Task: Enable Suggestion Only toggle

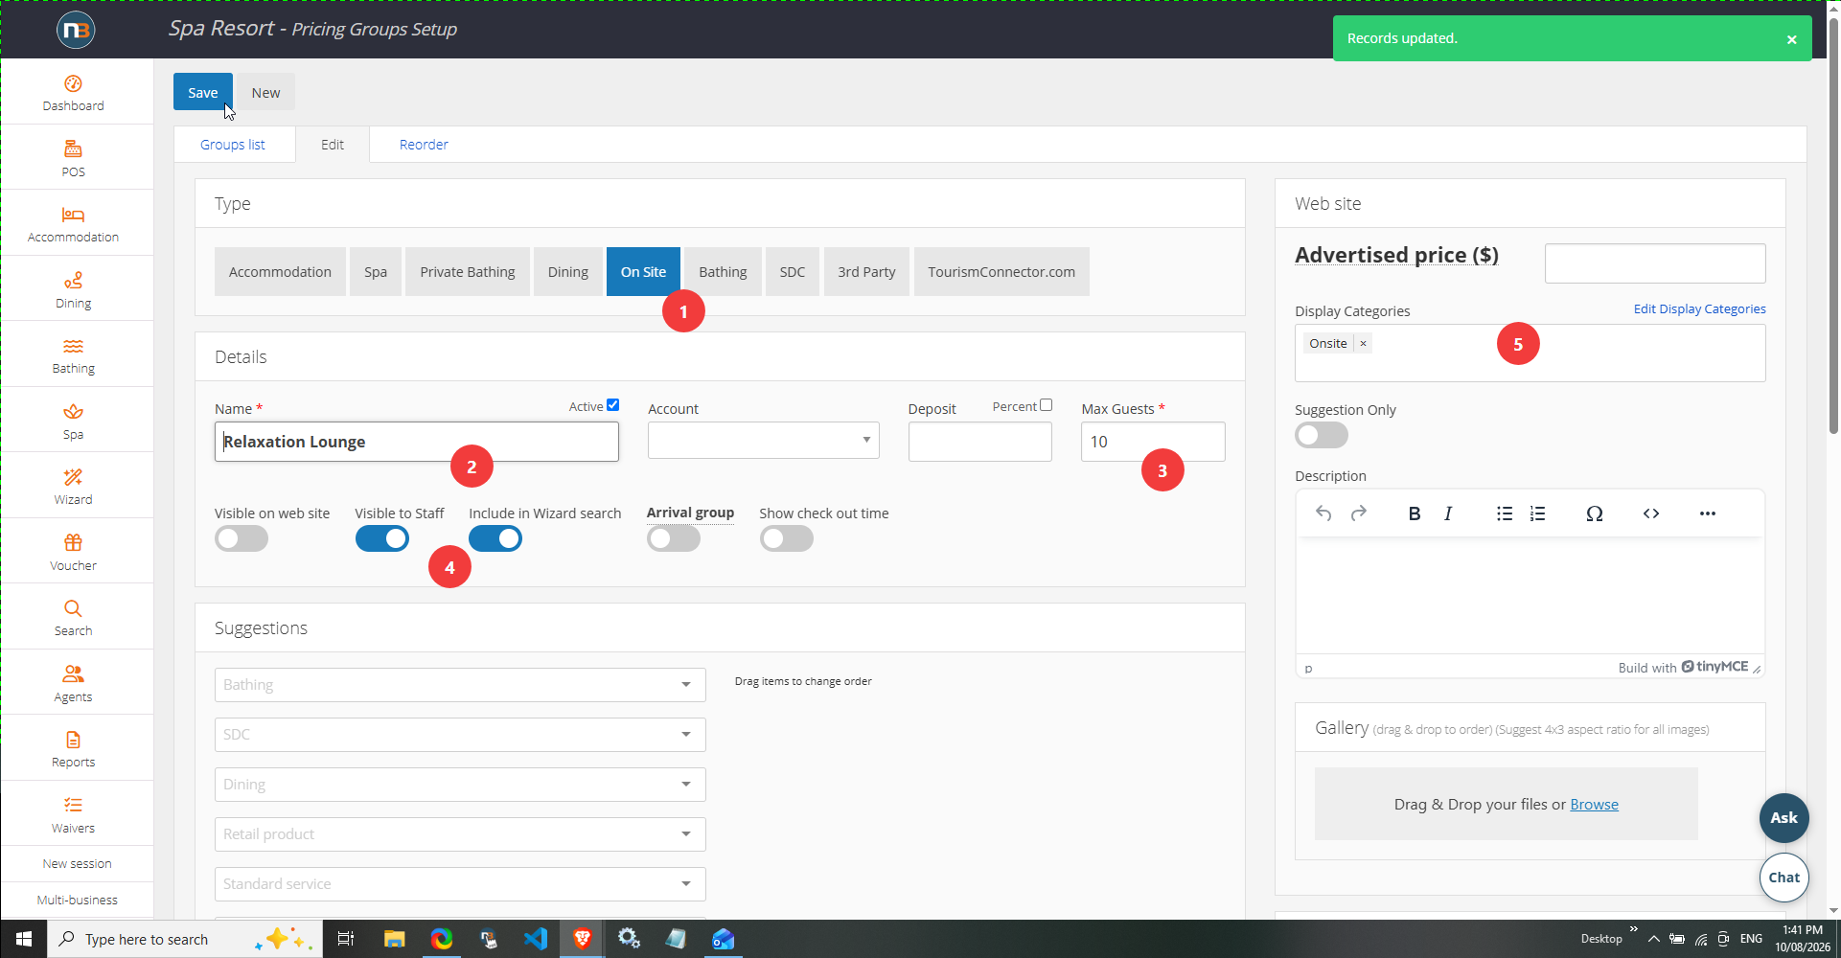Action: click(1322, 435)
